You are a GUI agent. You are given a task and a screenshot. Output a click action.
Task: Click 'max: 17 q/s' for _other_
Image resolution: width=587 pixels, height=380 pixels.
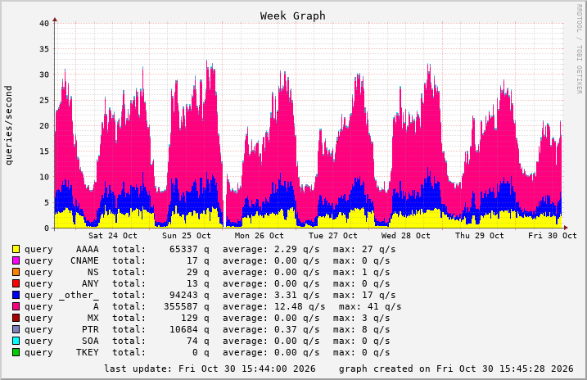click(364, 295)
